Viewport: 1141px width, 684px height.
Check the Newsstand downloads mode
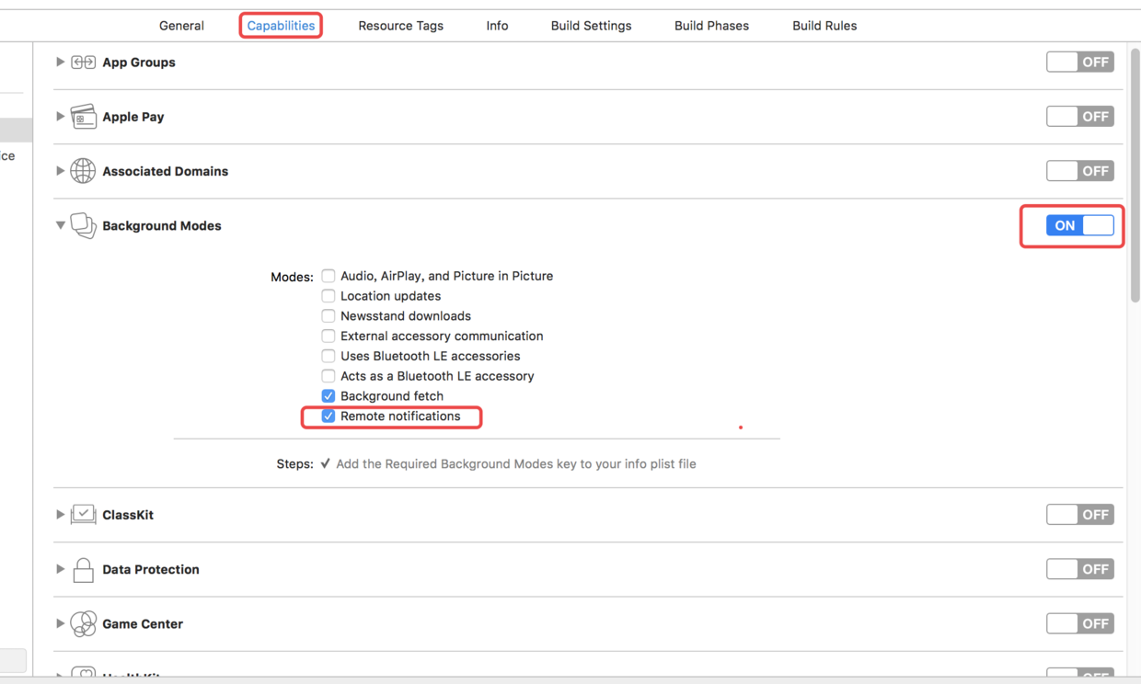[328, 315]
